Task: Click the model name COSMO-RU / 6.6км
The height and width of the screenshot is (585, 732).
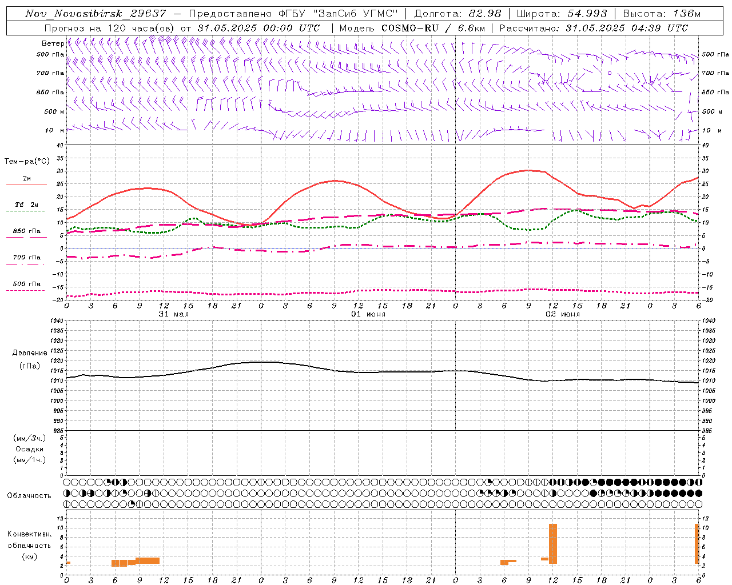Action: pos(433,28)
